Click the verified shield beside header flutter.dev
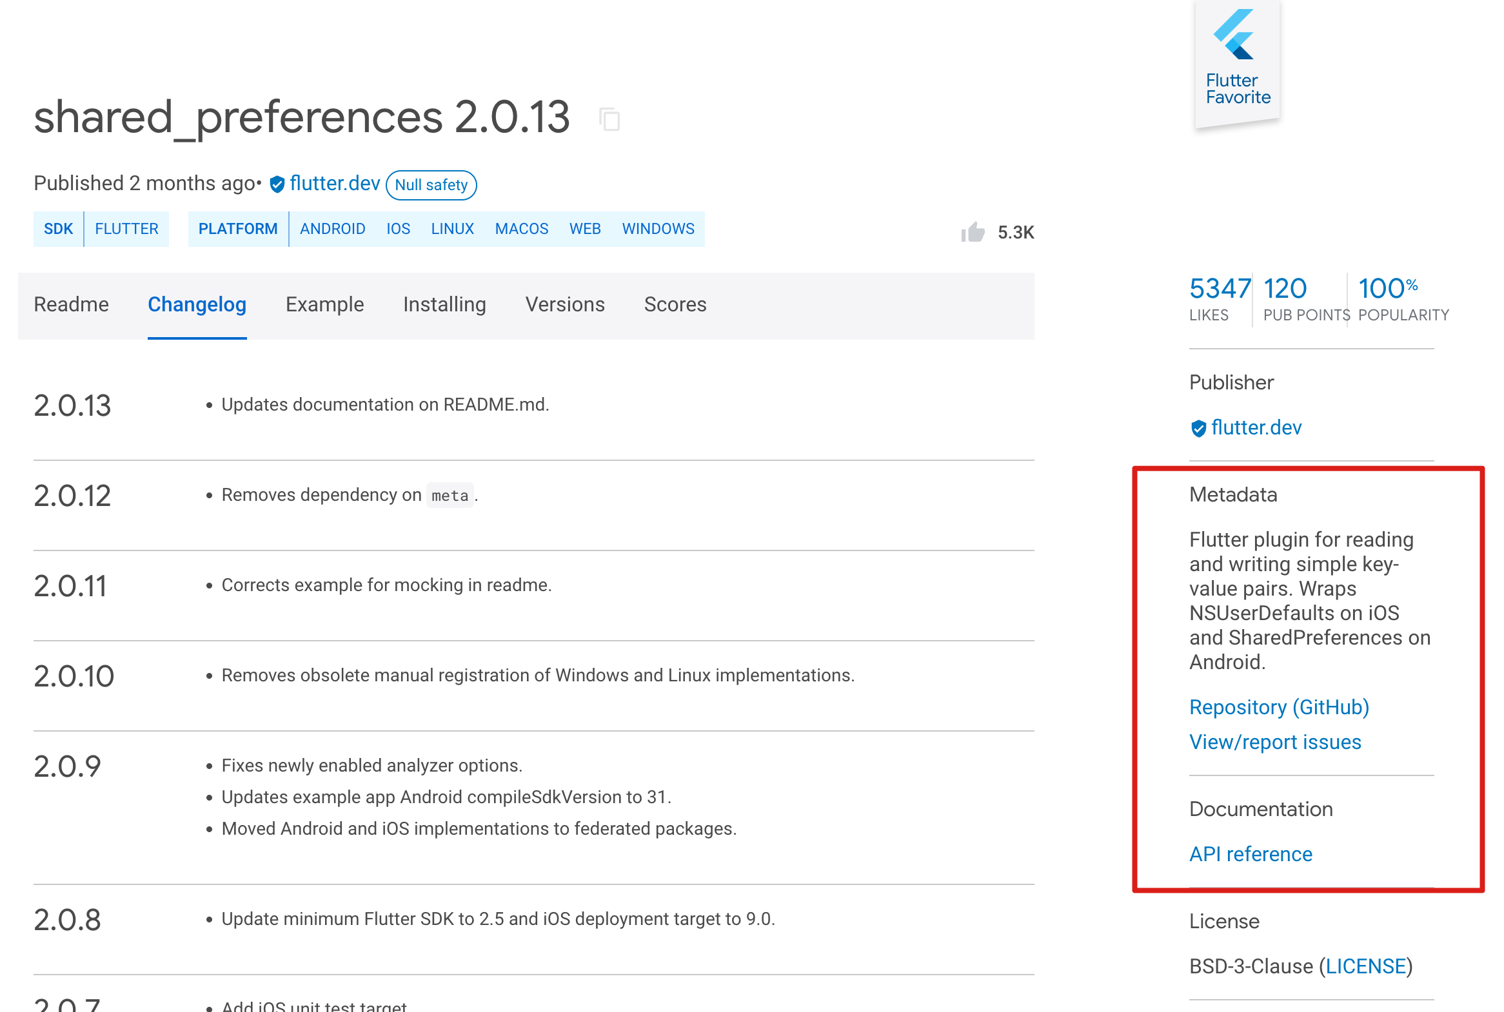The height and width of the screenshot is (1012, 1504). pos(277,184)
